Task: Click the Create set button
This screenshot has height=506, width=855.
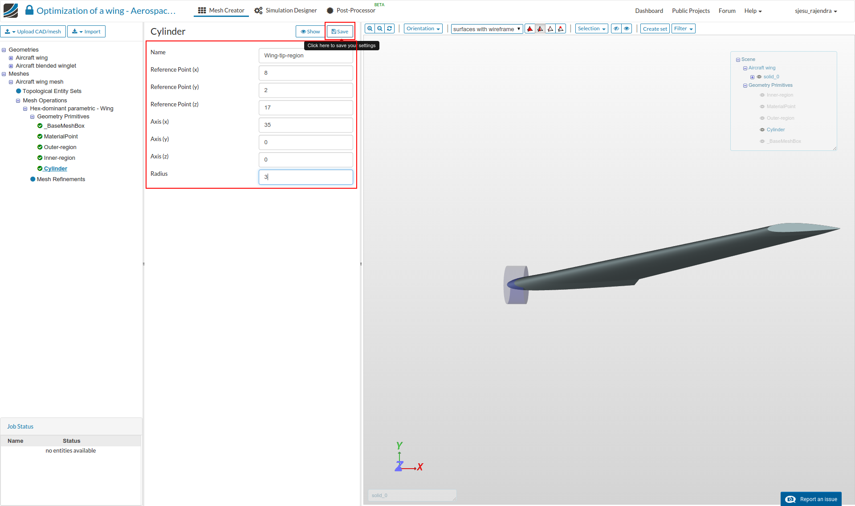Action: [655, 29]
